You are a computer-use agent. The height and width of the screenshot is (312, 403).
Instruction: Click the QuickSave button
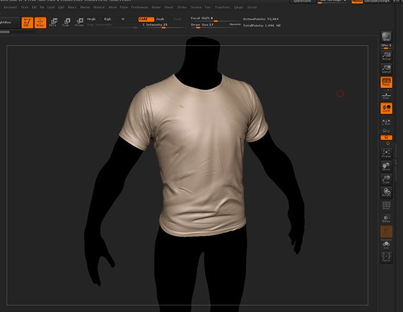302,1
